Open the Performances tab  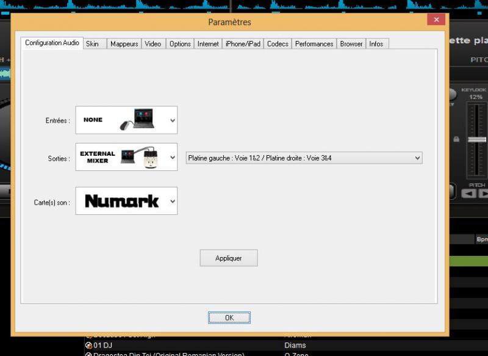click(314, 44)
